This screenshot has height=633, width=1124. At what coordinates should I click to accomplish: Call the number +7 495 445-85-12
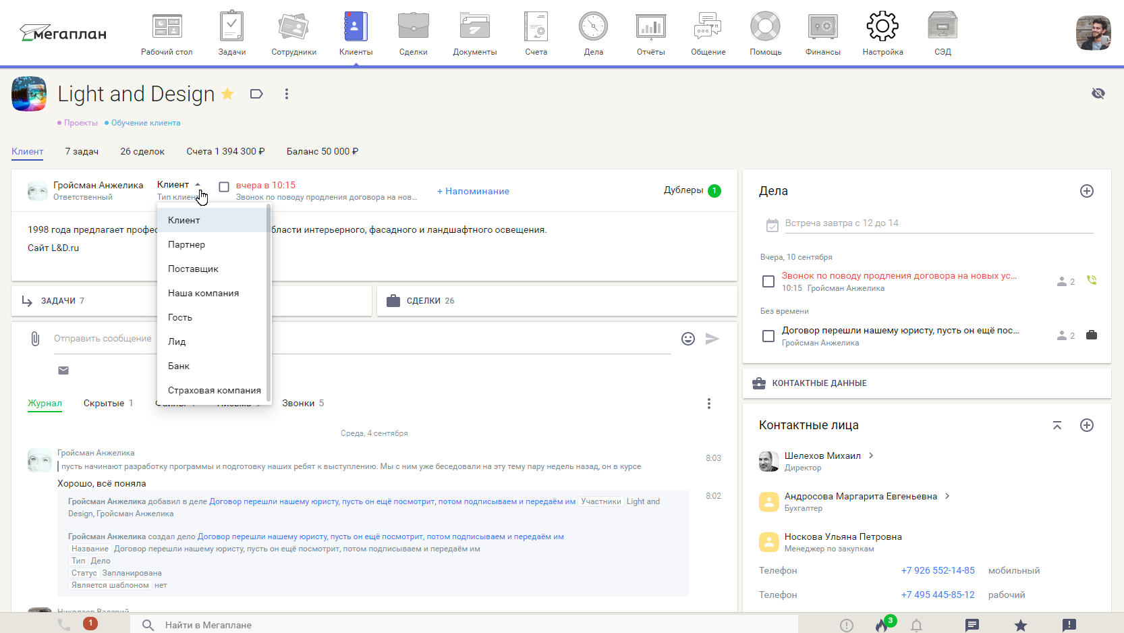938,595
